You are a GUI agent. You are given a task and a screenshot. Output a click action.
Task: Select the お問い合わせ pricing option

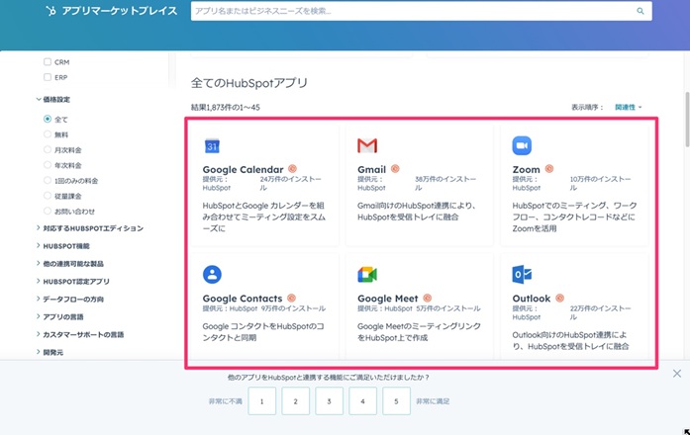48,211
